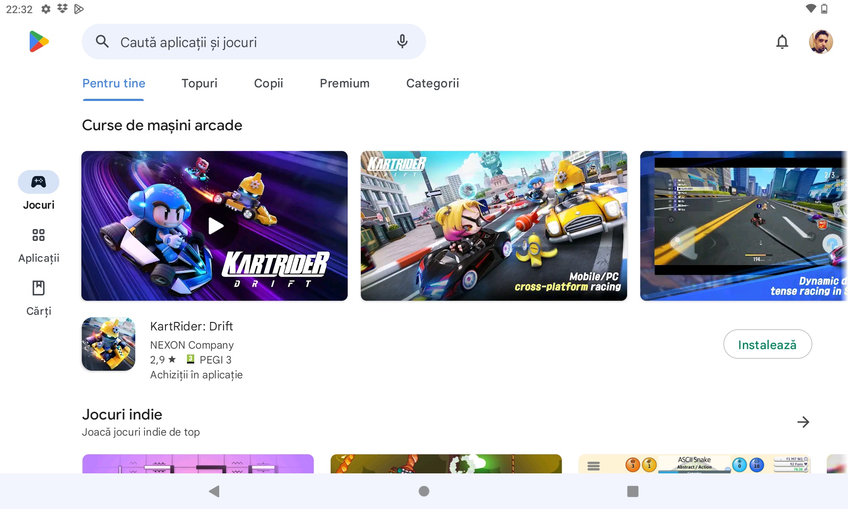Switch to the Topuri tab

click(x=199, y=83)
